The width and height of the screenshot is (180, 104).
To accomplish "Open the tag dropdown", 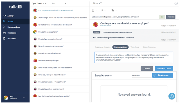I will coord(114,11).
